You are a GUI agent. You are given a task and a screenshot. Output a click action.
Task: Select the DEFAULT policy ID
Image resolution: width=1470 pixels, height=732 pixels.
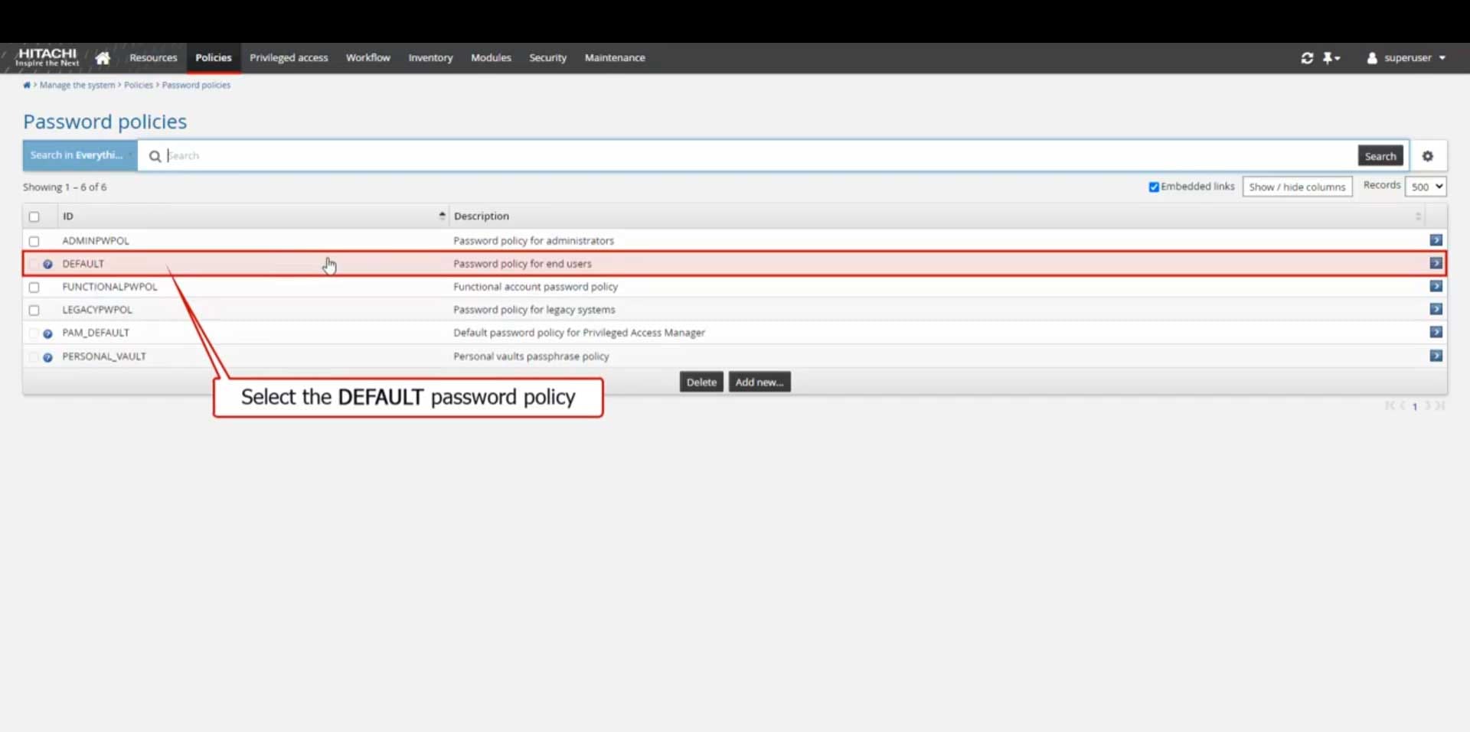[x=83, y=264]
